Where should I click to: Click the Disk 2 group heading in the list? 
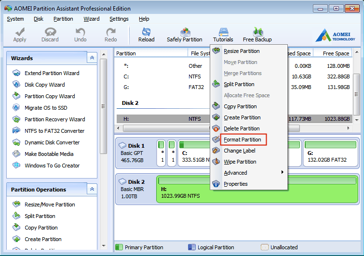(x=130, y=103)
